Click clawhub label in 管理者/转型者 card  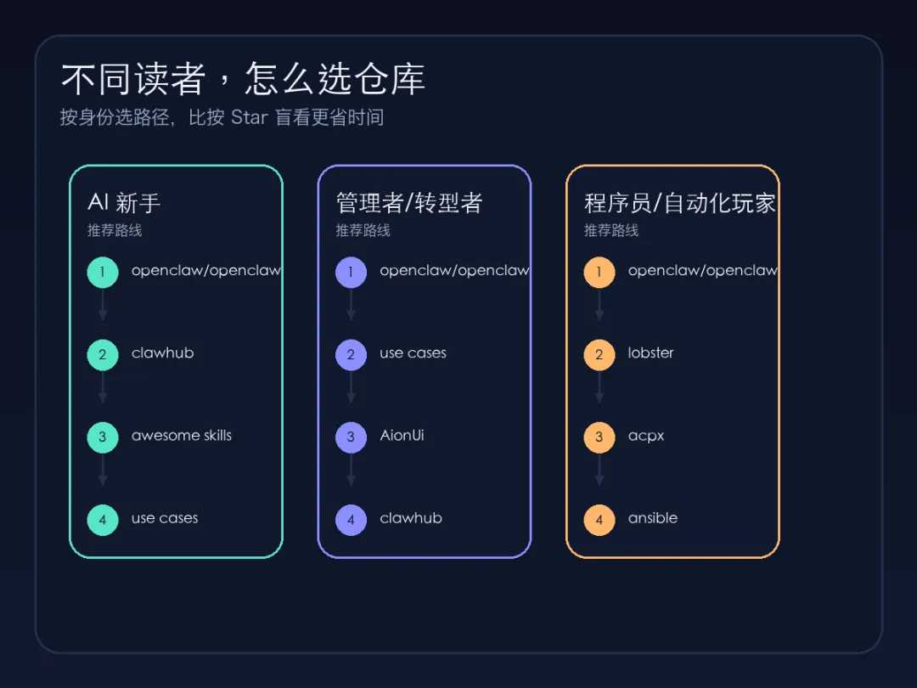(x=411, y=518)
